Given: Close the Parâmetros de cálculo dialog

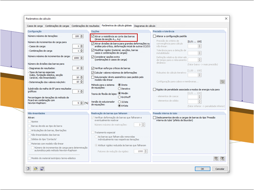Looking at the screenshot, I should pyautogui.click(x=226, y=19).
